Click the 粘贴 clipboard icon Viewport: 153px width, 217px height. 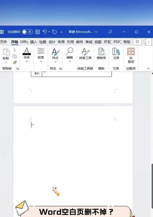[6, 52]
